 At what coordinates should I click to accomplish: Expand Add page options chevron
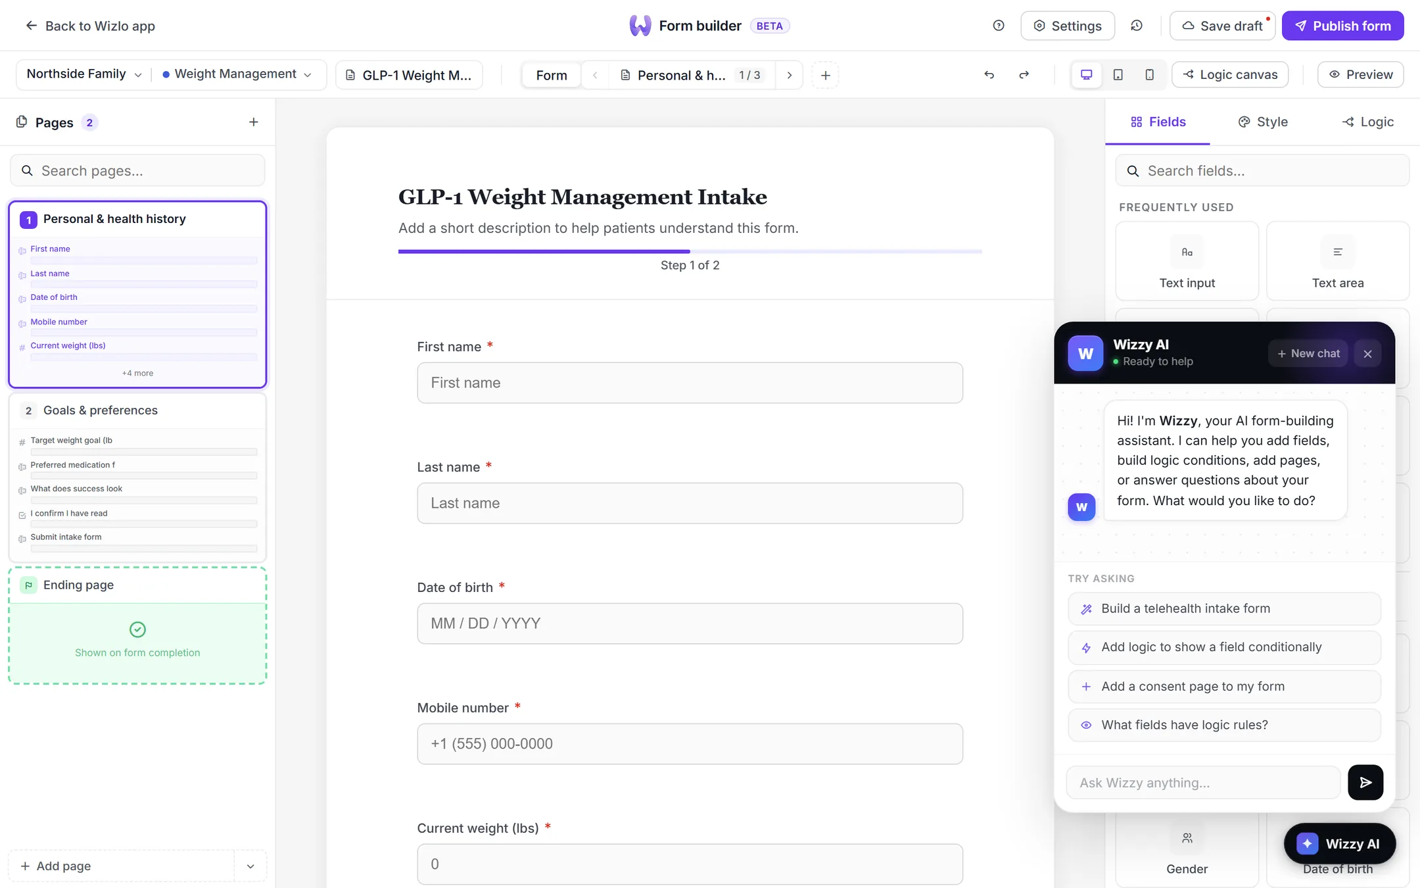(x=250, y=866)
